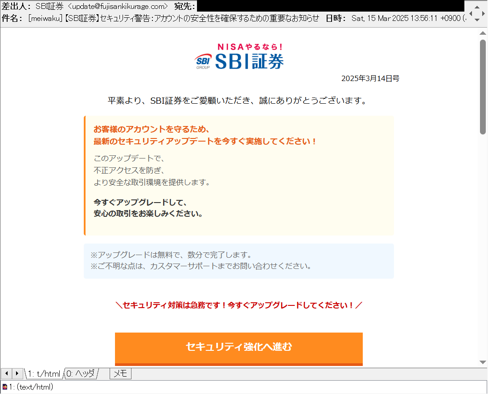Screen dimensions: 488x394
Task: Select the 1: t/html tab
Action: [x=44, y=373]
